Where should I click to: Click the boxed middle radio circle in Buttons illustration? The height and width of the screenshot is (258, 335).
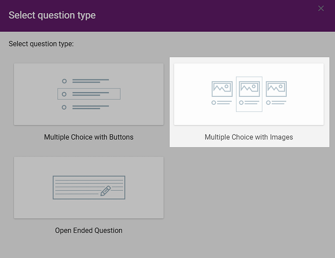pyautogui.click(x=64, y=94)
